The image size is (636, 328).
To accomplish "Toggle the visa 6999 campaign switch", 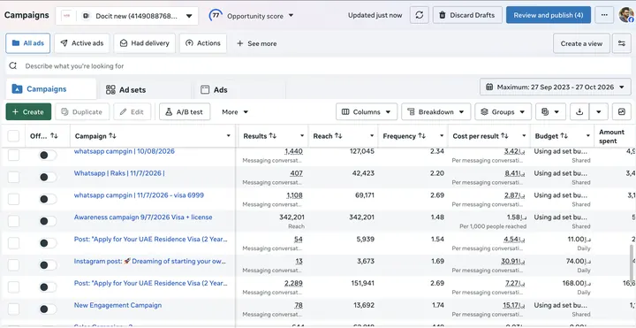I will click(x=48, y=199).
